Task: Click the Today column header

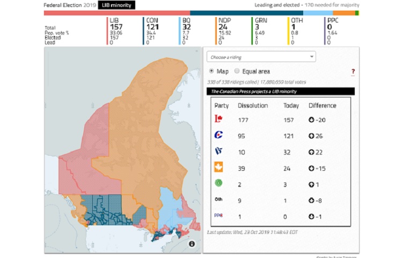Action: click(291, 105)
